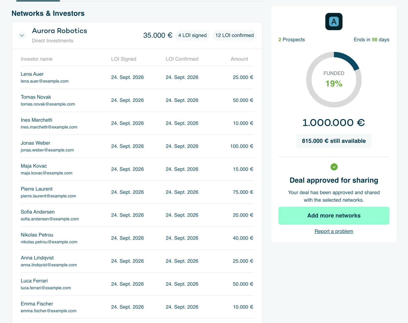Image resolution: width=408 pixels, height=323 pixels.
Task: Click email luca.ferrari@example.com
Action: coord(46,288)
